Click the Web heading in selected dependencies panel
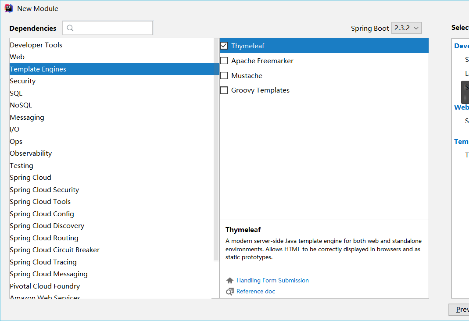Image resolution: width=469 pixels, height=321 pixels. coord(462,107)
